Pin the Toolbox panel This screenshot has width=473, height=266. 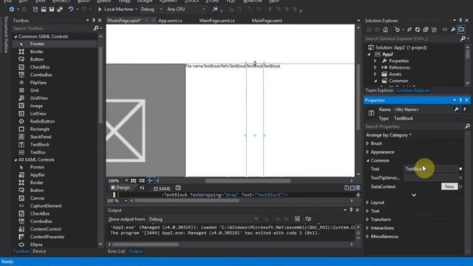point(94,21)
